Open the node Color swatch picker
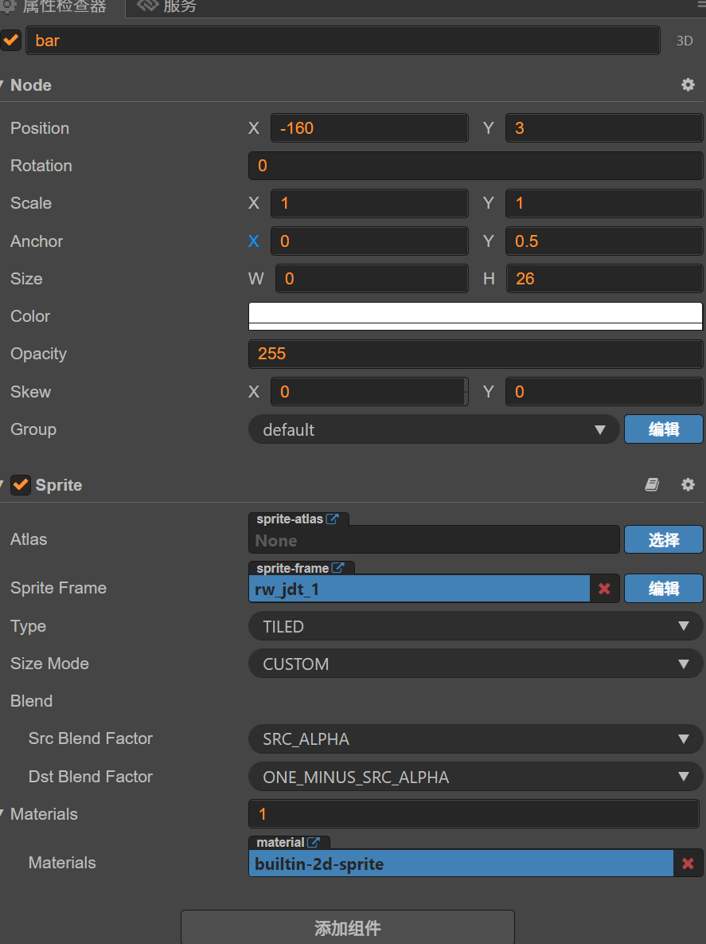Screen dimensions: 706x944 click(x=475, y=316)
